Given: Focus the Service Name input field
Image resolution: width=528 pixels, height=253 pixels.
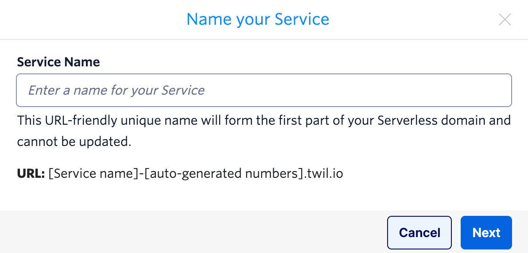Looking at the screenshot, I should tap(264, 90).
